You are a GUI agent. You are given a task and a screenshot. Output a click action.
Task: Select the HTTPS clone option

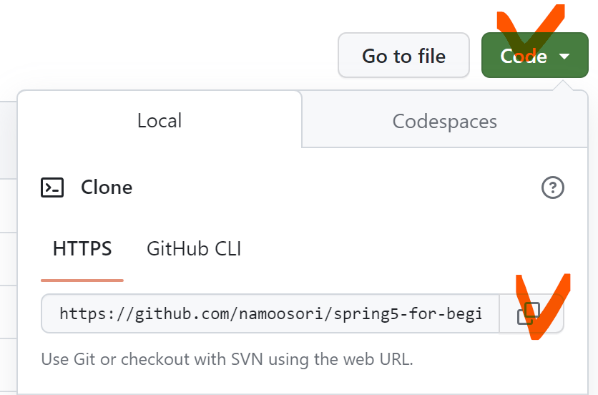click(82, 249)
